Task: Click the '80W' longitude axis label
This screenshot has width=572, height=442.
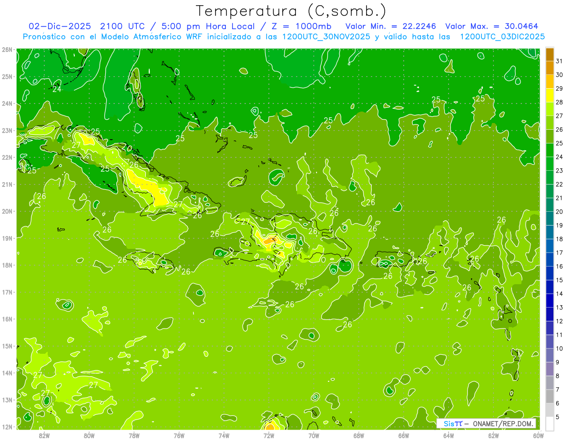Action: [89, 435]
